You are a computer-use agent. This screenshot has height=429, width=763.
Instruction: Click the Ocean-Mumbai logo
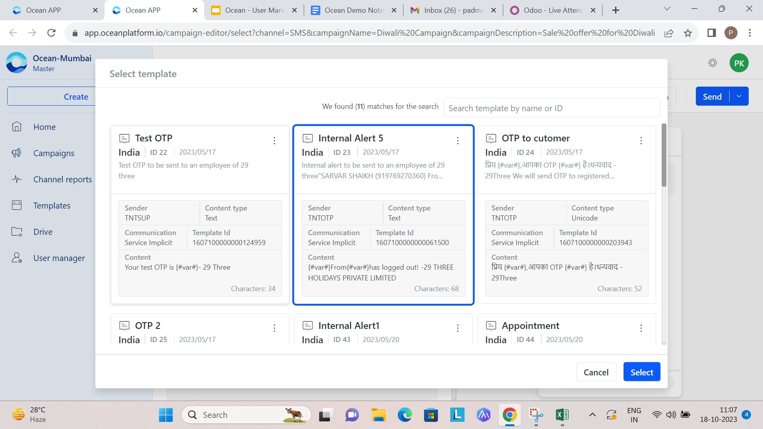[x=17, y=63]
